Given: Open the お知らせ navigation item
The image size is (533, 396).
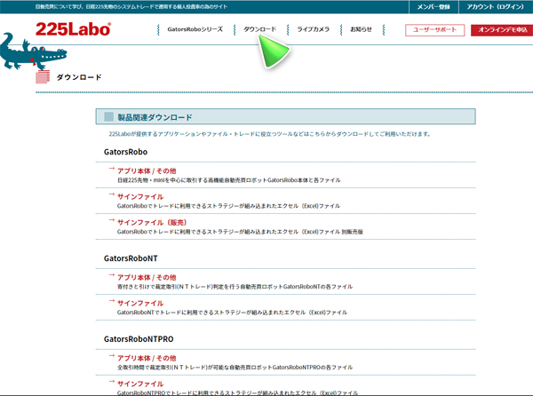Looking at the screenshot, I should 361,29.
